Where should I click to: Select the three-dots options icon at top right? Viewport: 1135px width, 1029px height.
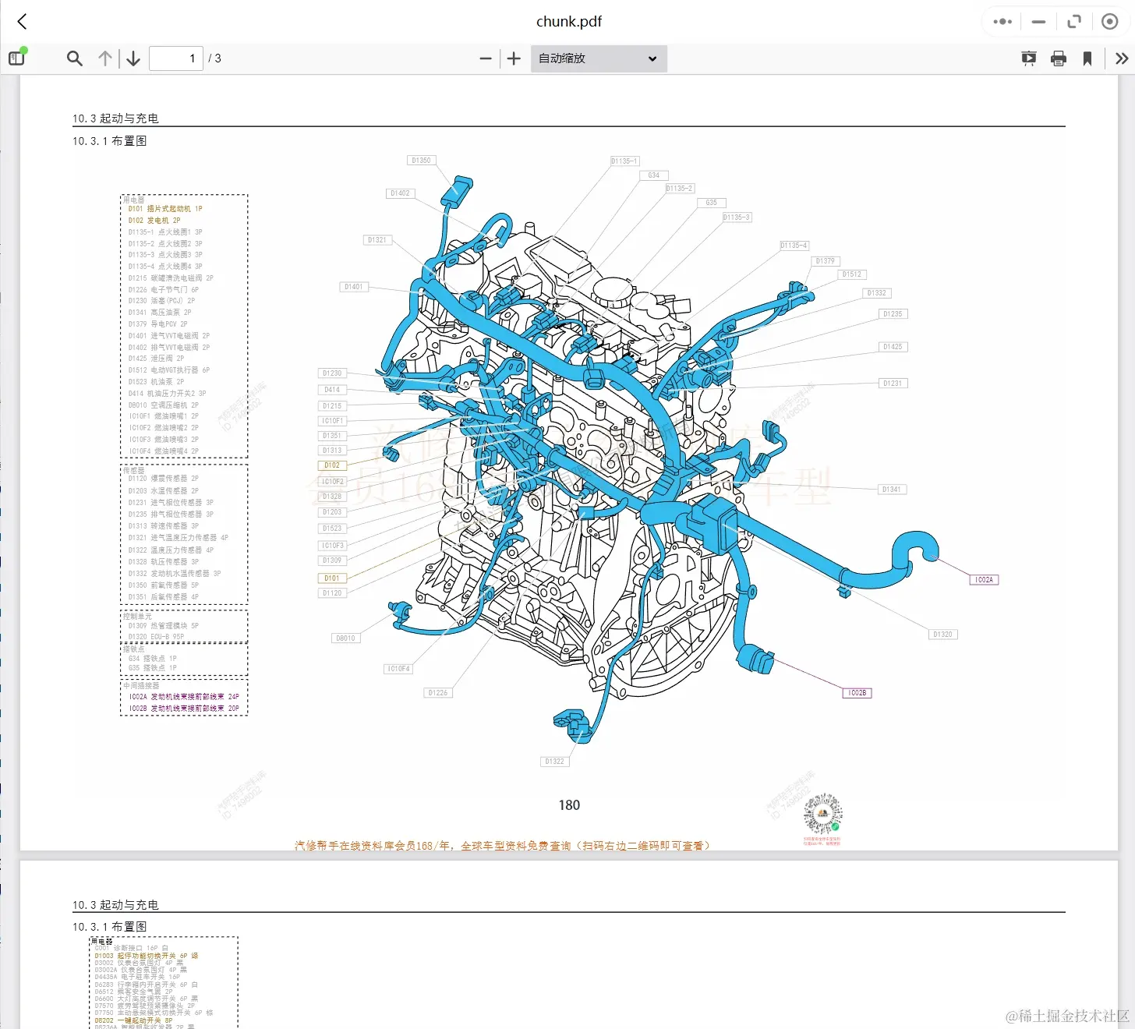click(x=1002, y=21)
